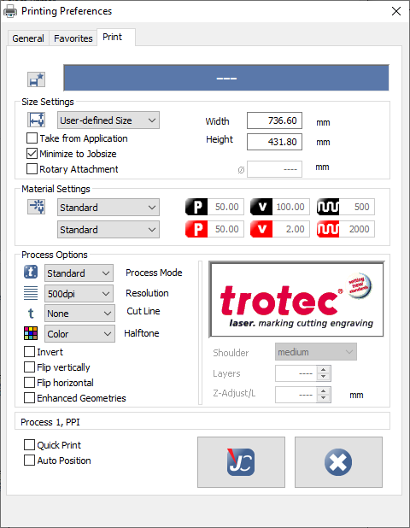Click the Trotec logo image

[296, 299]
